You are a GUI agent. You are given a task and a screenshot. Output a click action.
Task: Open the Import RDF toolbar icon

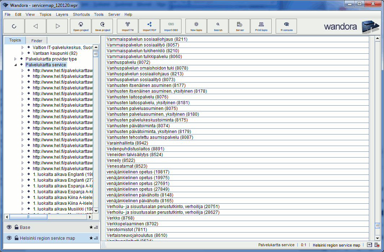149,26
